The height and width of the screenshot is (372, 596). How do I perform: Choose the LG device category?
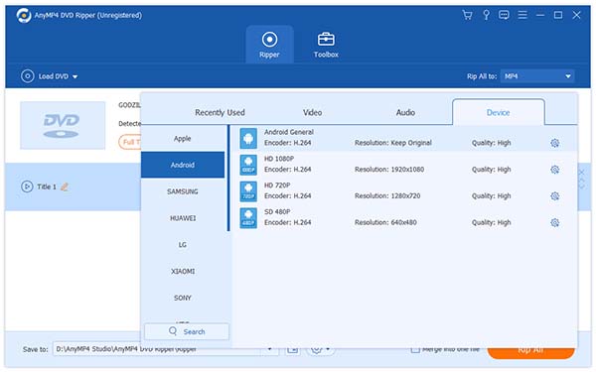(x=183, y=244)
